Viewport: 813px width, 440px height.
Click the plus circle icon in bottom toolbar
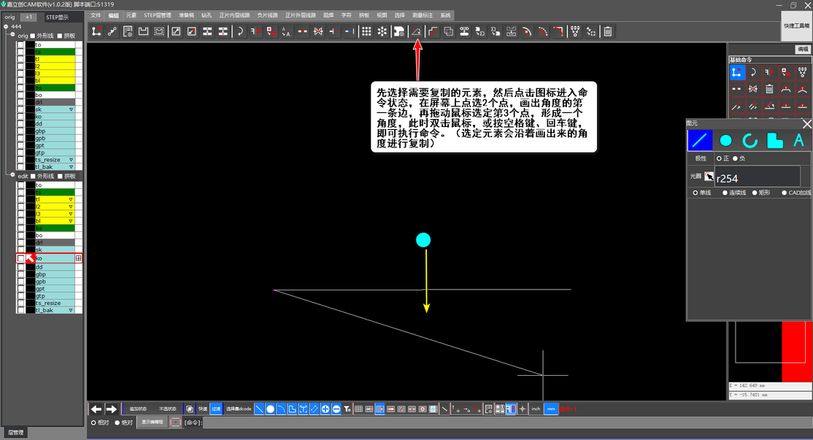(x=325, y=409)
